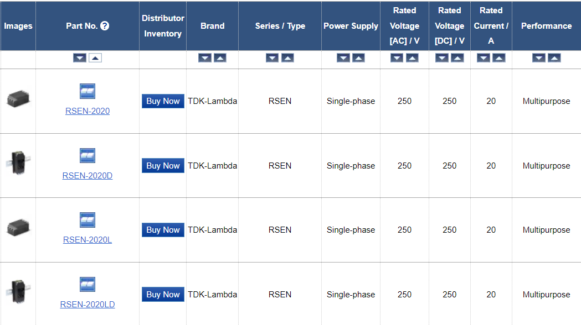Image resolution: width=581 pixels, height=325 pixels.
Task: Open the RSEN-2020 part link
Action: (x=88, y=111)
